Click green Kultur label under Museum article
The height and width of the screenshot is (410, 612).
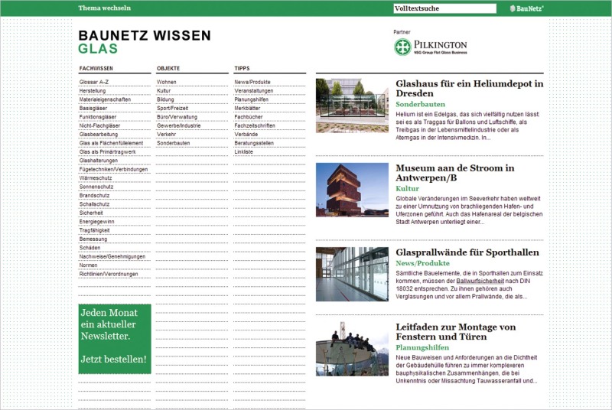pyautogui.click(x=408, y=188)
